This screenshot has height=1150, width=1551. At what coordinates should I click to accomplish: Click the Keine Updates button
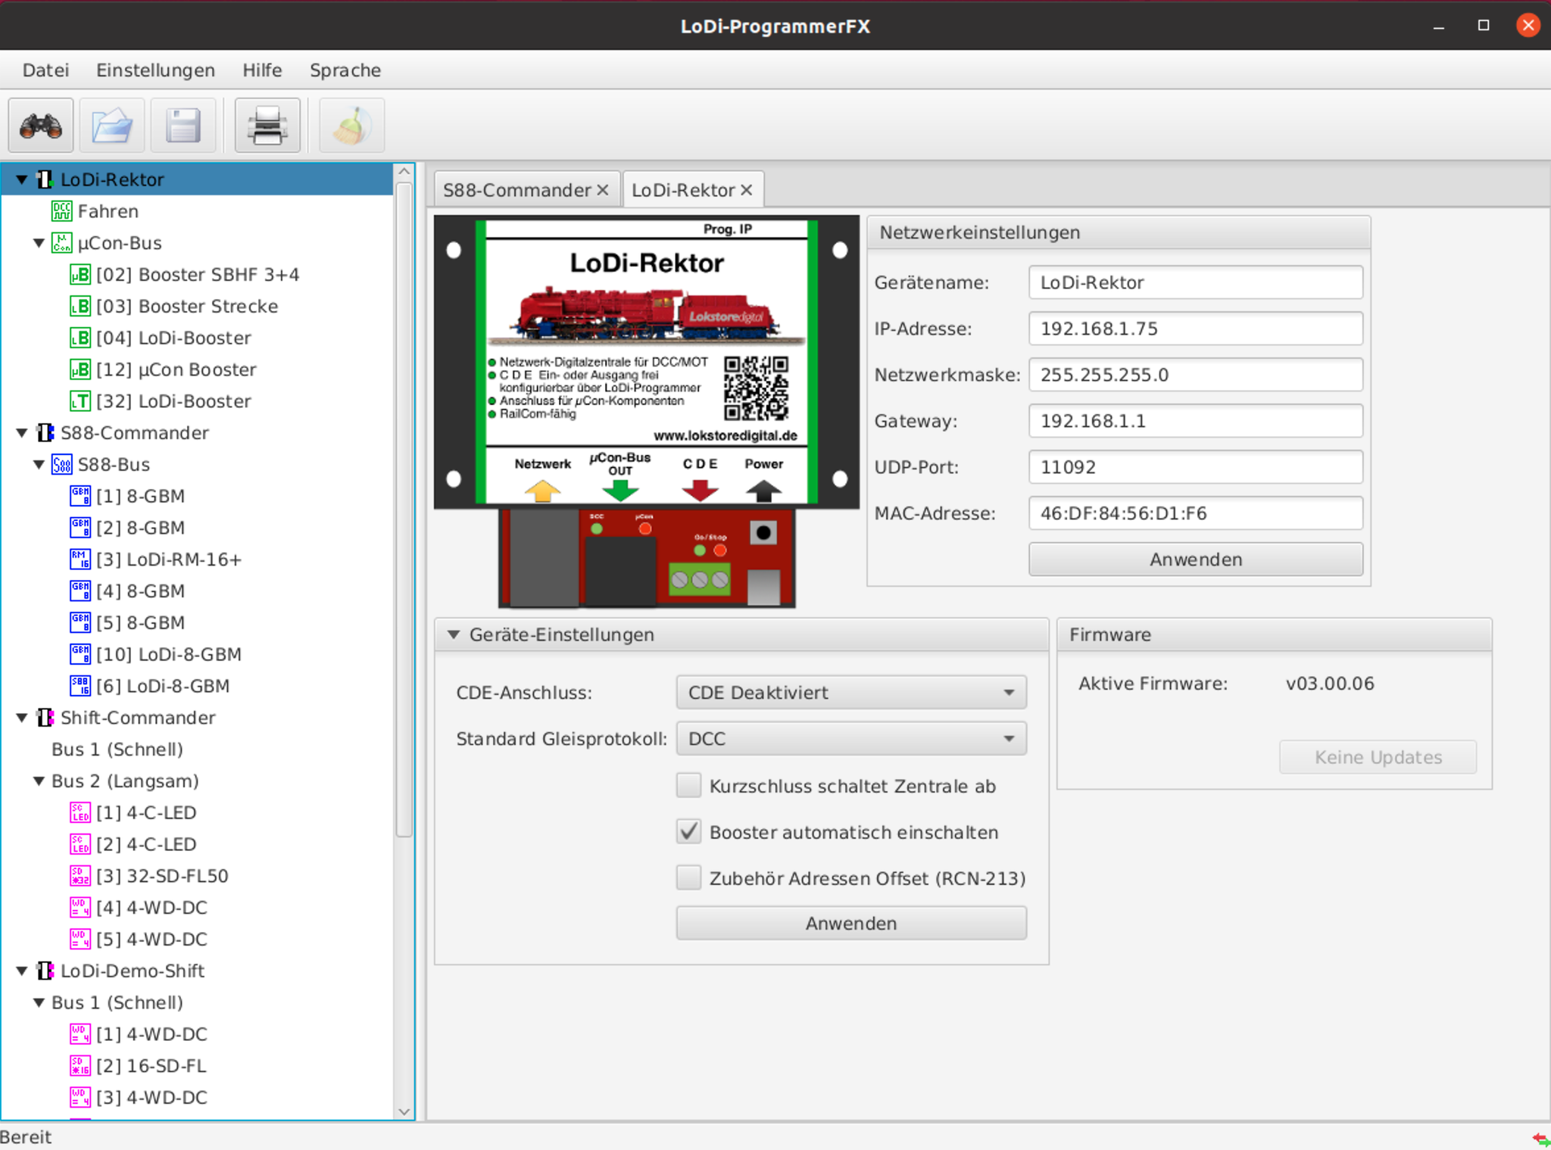(1378, 757)
